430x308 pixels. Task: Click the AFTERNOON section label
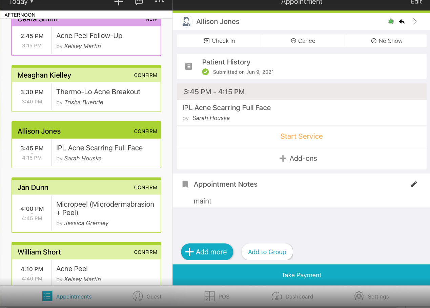click(x=20, y=15)
